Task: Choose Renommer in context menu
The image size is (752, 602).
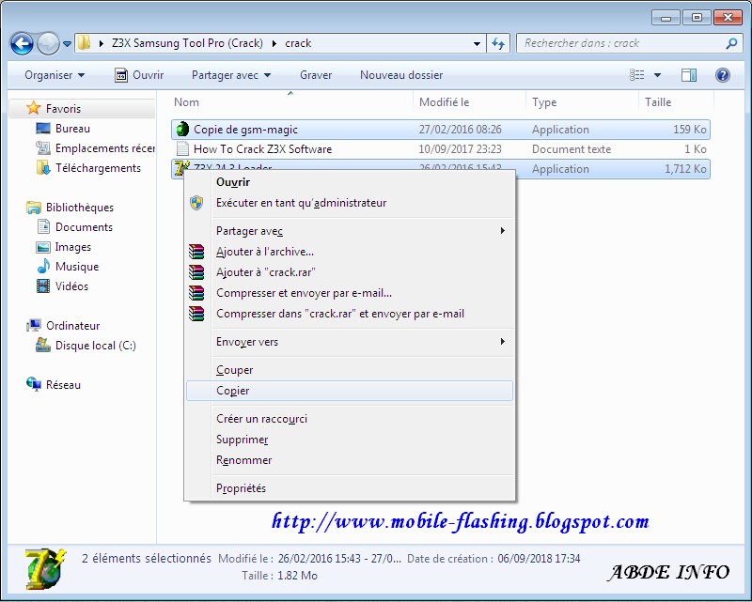Action: [350, 460]
